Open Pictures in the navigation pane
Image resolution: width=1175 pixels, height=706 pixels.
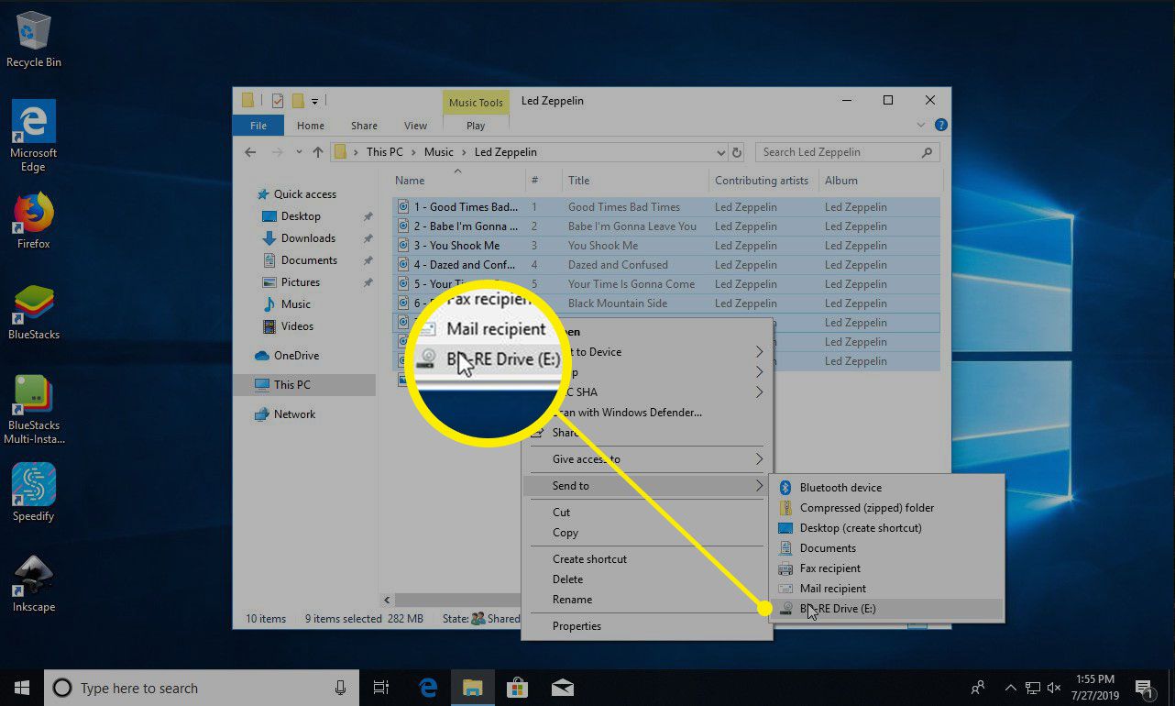[300, 282]
